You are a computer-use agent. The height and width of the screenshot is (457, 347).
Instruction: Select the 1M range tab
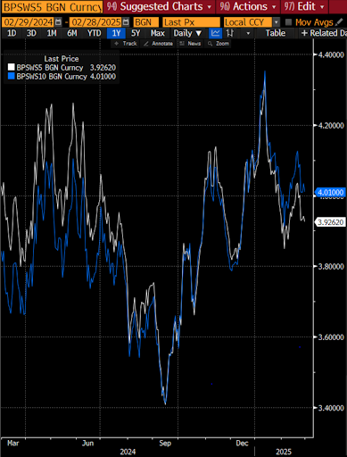(x=52, y=33)
